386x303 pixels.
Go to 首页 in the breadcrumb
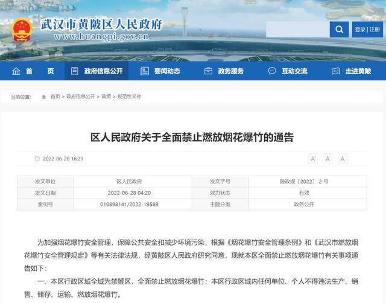55,97
